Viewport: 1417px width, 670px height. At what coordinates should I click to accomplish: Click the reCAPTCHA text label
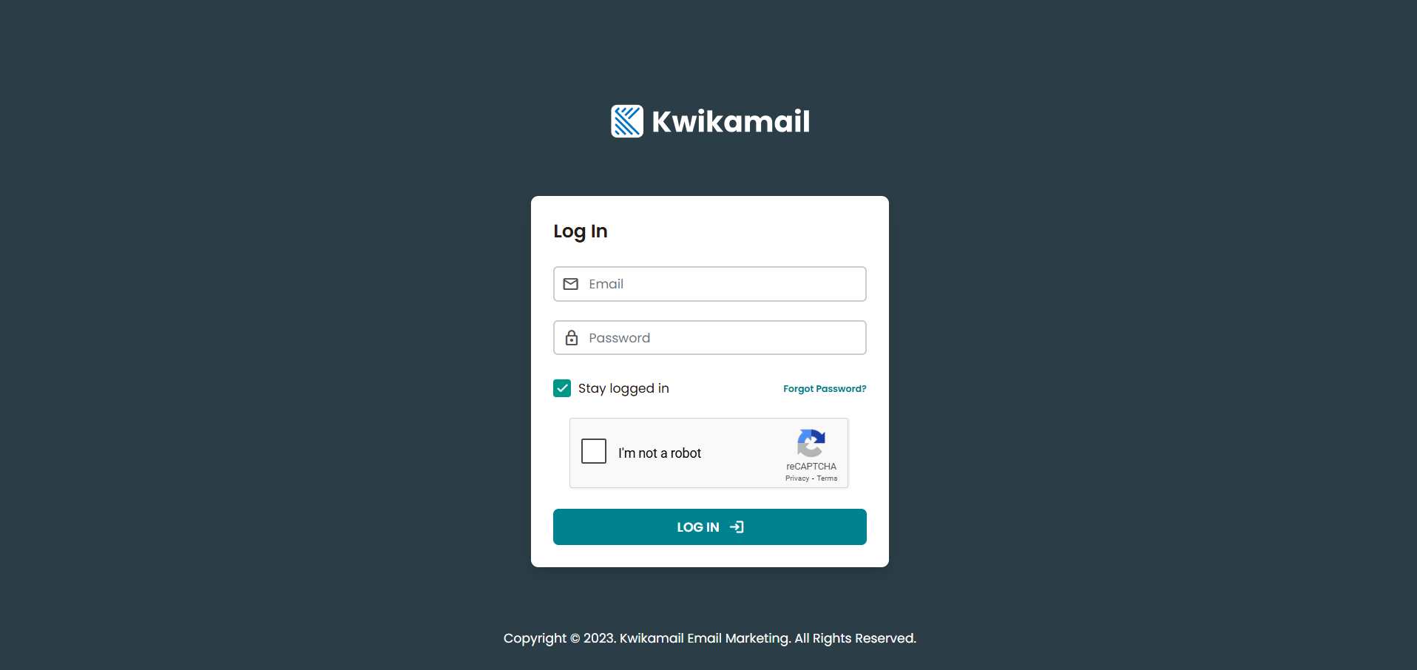(811, 467)
